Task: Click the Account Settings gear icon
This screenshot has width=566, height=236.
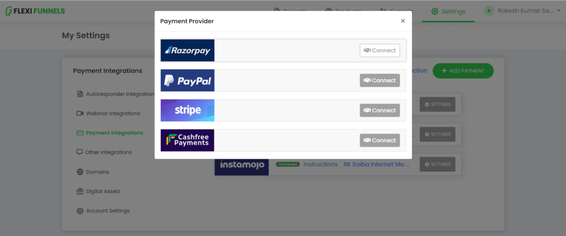Action: click(80, 211)
